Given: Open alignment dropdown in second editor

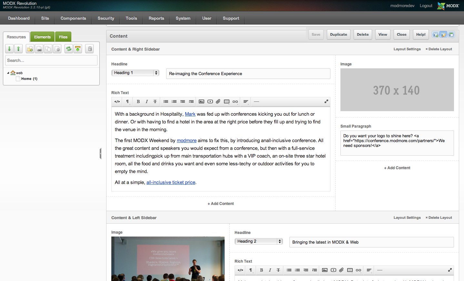Looking at the screenshot, I should click(369, 270).
